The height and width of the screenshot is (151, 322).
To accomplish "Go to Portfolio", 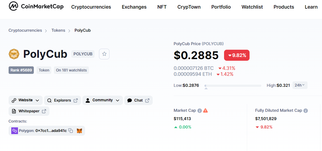I will pos(221,7).
